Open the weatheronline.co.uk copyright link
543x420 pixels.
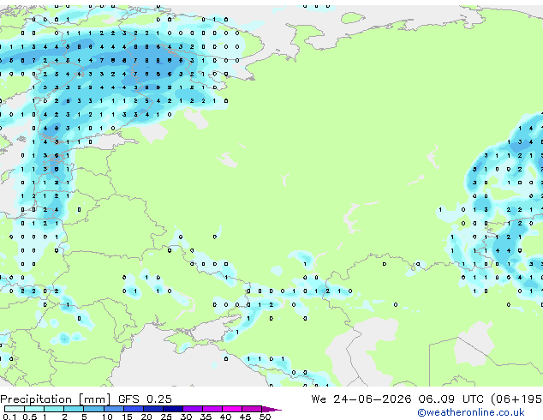click(471, 412)
